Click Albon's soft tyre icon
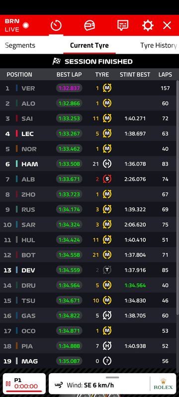The image size is (179, 397). tap(107, 179)
